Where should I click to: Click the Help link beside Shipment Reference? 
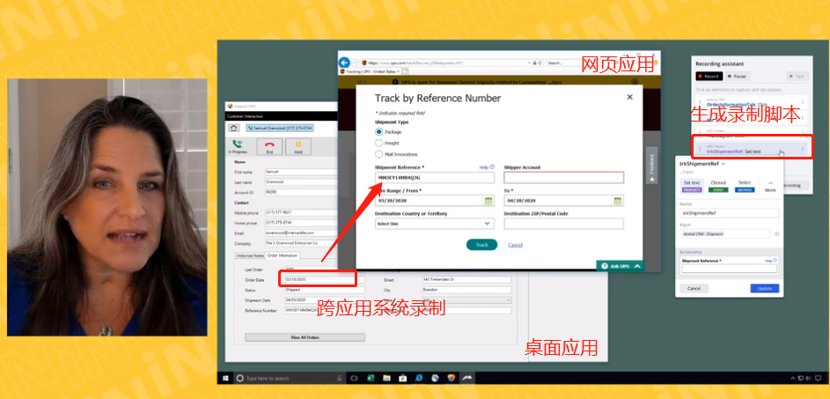(x=487, y=167)
